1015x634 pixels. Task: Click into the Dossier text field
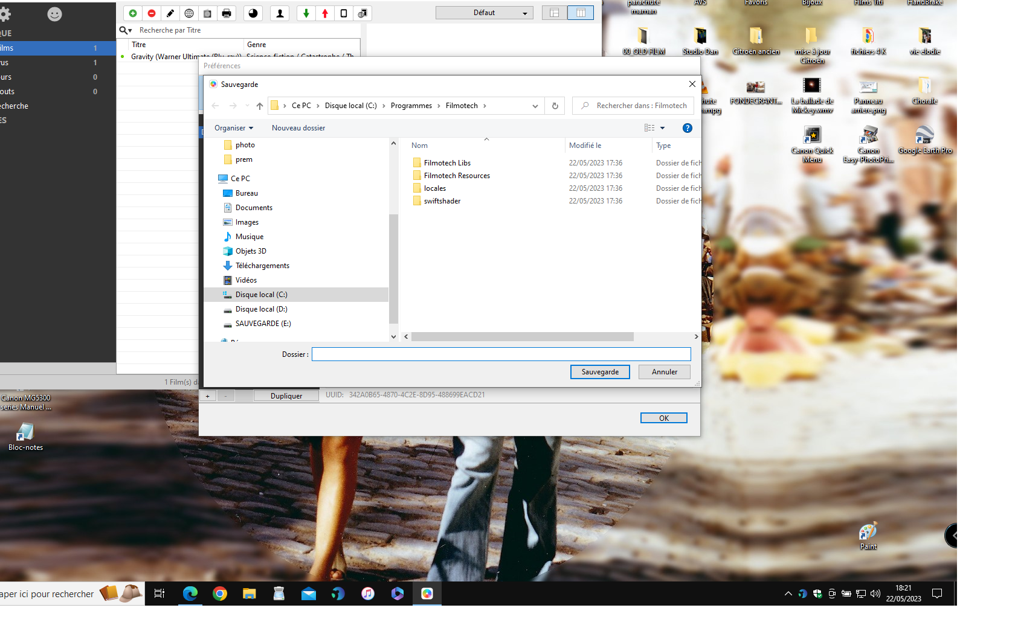coord(501,354)
